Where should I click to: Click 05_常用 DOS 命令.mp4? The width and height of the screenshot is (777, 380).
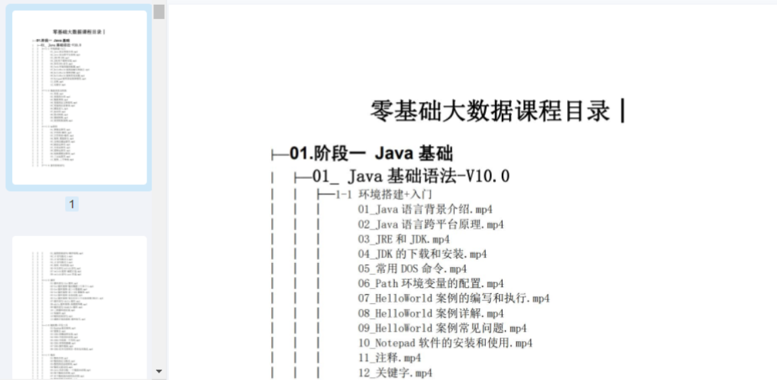pos(412,269)
